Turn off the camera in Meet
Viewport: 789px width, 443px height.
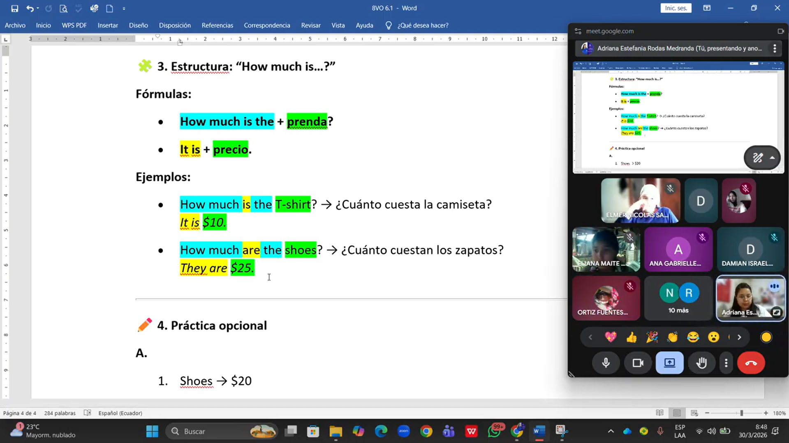[x=638, y=363]
